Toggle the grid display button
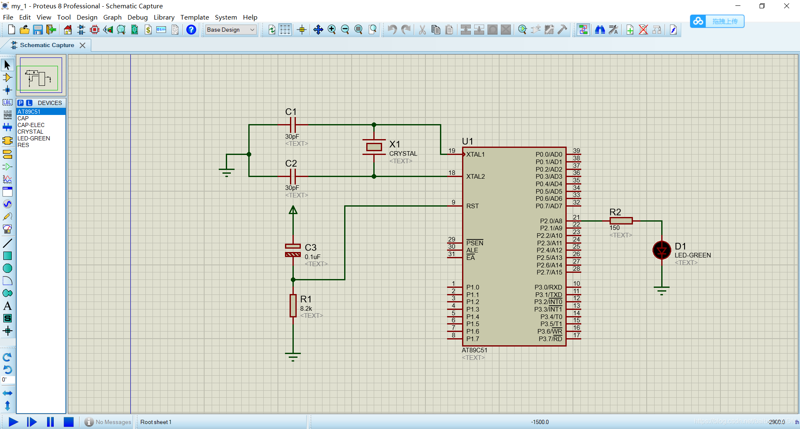Viewport: 800px width, 429px height. click(x=285, y=30)
